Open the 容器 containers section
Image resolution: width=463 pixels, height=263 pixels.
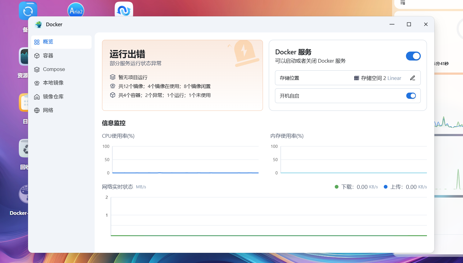pos(61,56)
